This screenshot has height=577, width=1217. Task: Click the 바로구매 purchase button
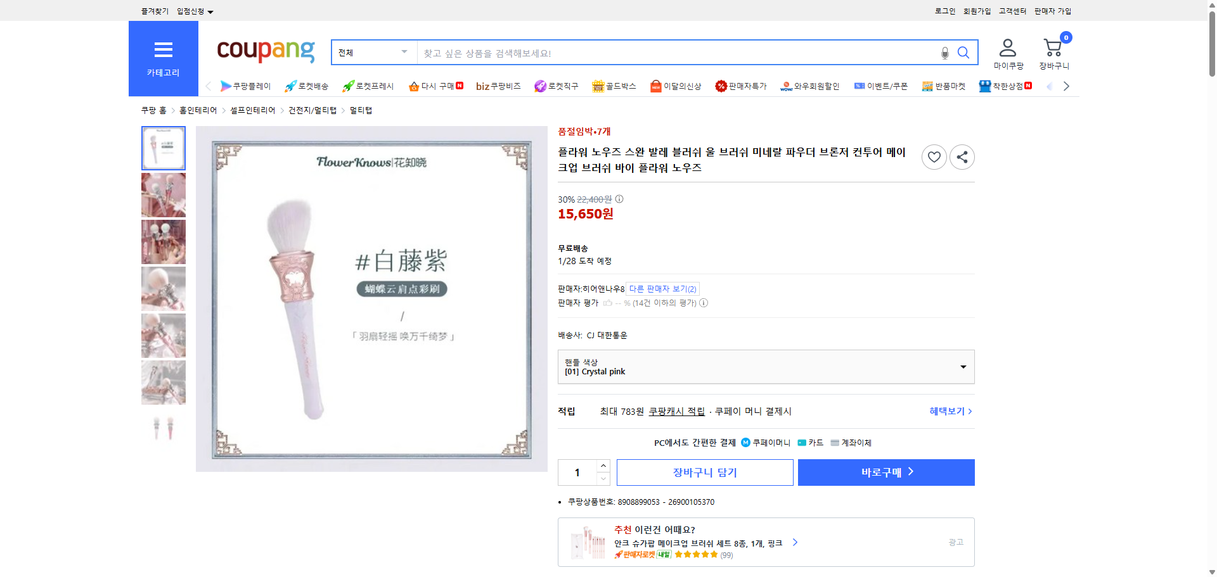click(885, 472)
